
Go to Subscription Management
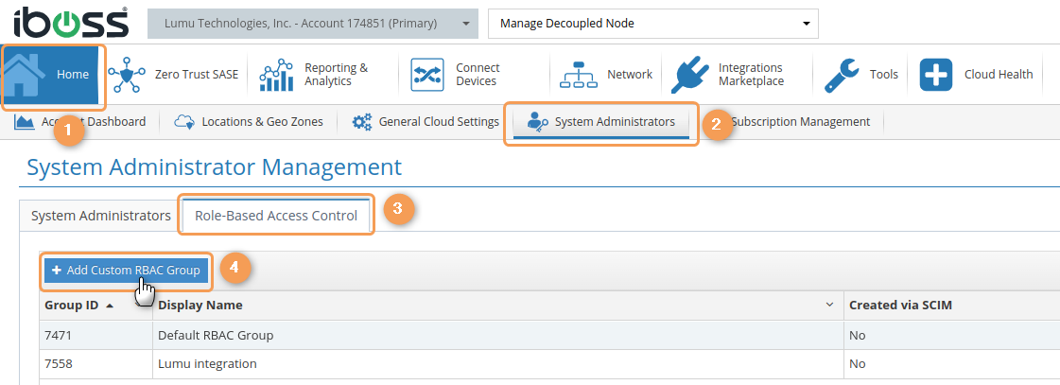pos(800,122)
